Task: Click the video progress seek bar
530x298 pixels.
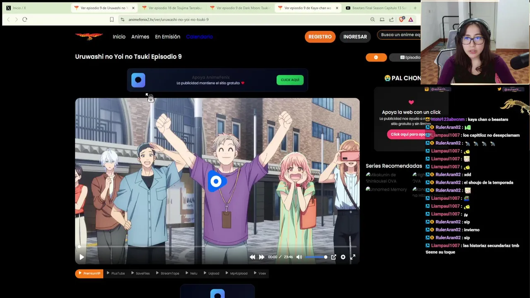Action: 217,247
